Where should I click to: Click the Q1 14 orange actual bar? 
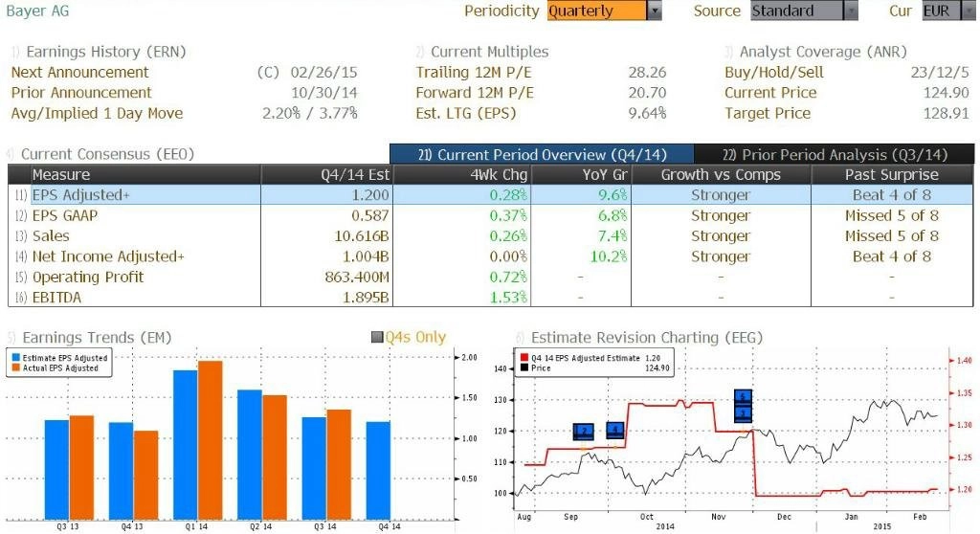pos(211,440)
